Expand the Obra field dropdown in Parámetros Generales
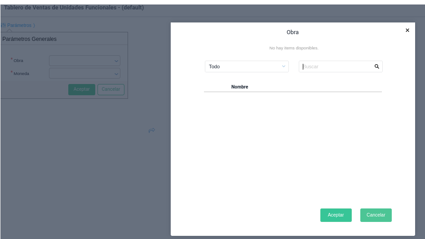Viewport: 425px width, 239px height. click(84, 61)
